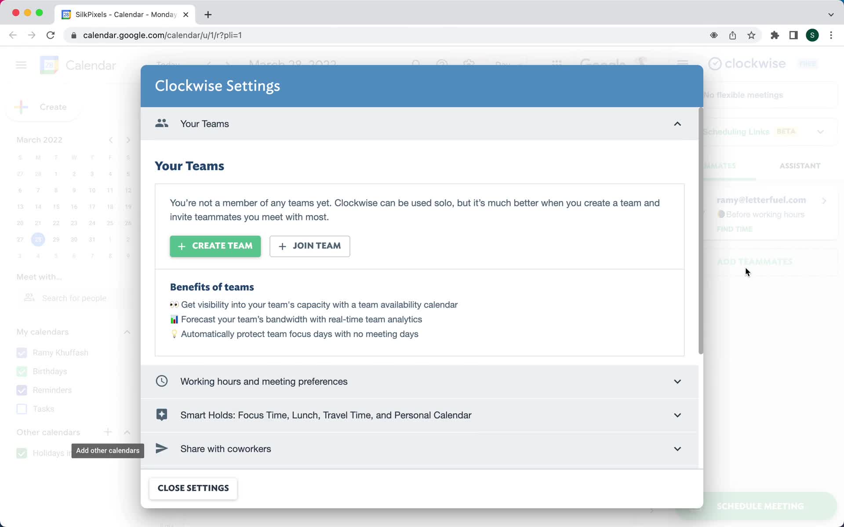Click CLOSE SETTINGS button
Image resolution: width=844 pixels, height=527 pixels.
tap(193, 488)
